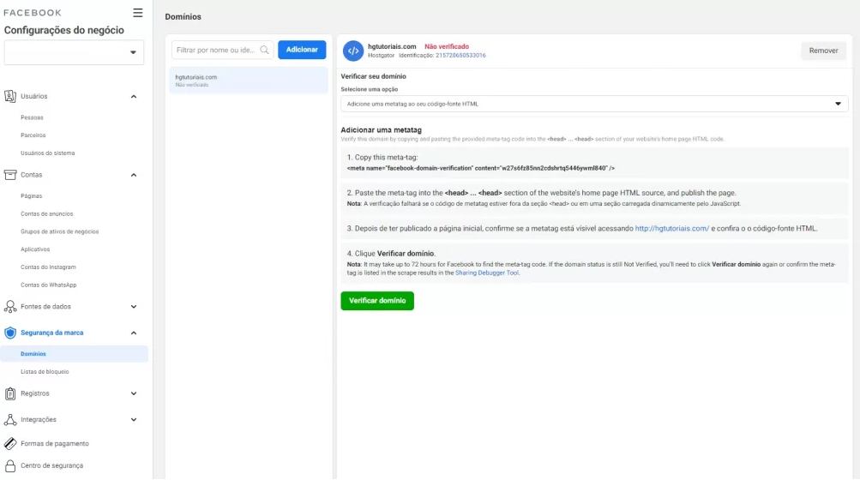The image size is (860, 486).
Task: Click the Centro de segurança lock icon
Action: click(x=10, y=465)
